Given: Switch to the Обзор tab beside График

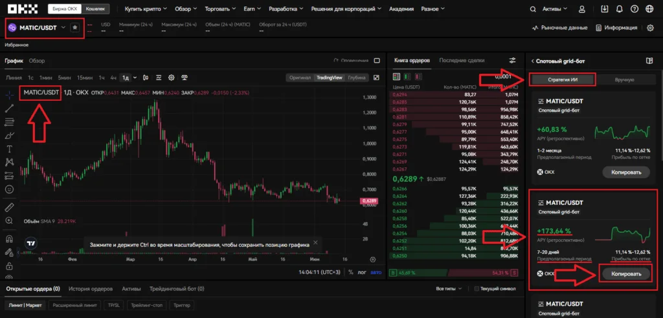Looking at the screenshot, I should click(x=37, y=61).
